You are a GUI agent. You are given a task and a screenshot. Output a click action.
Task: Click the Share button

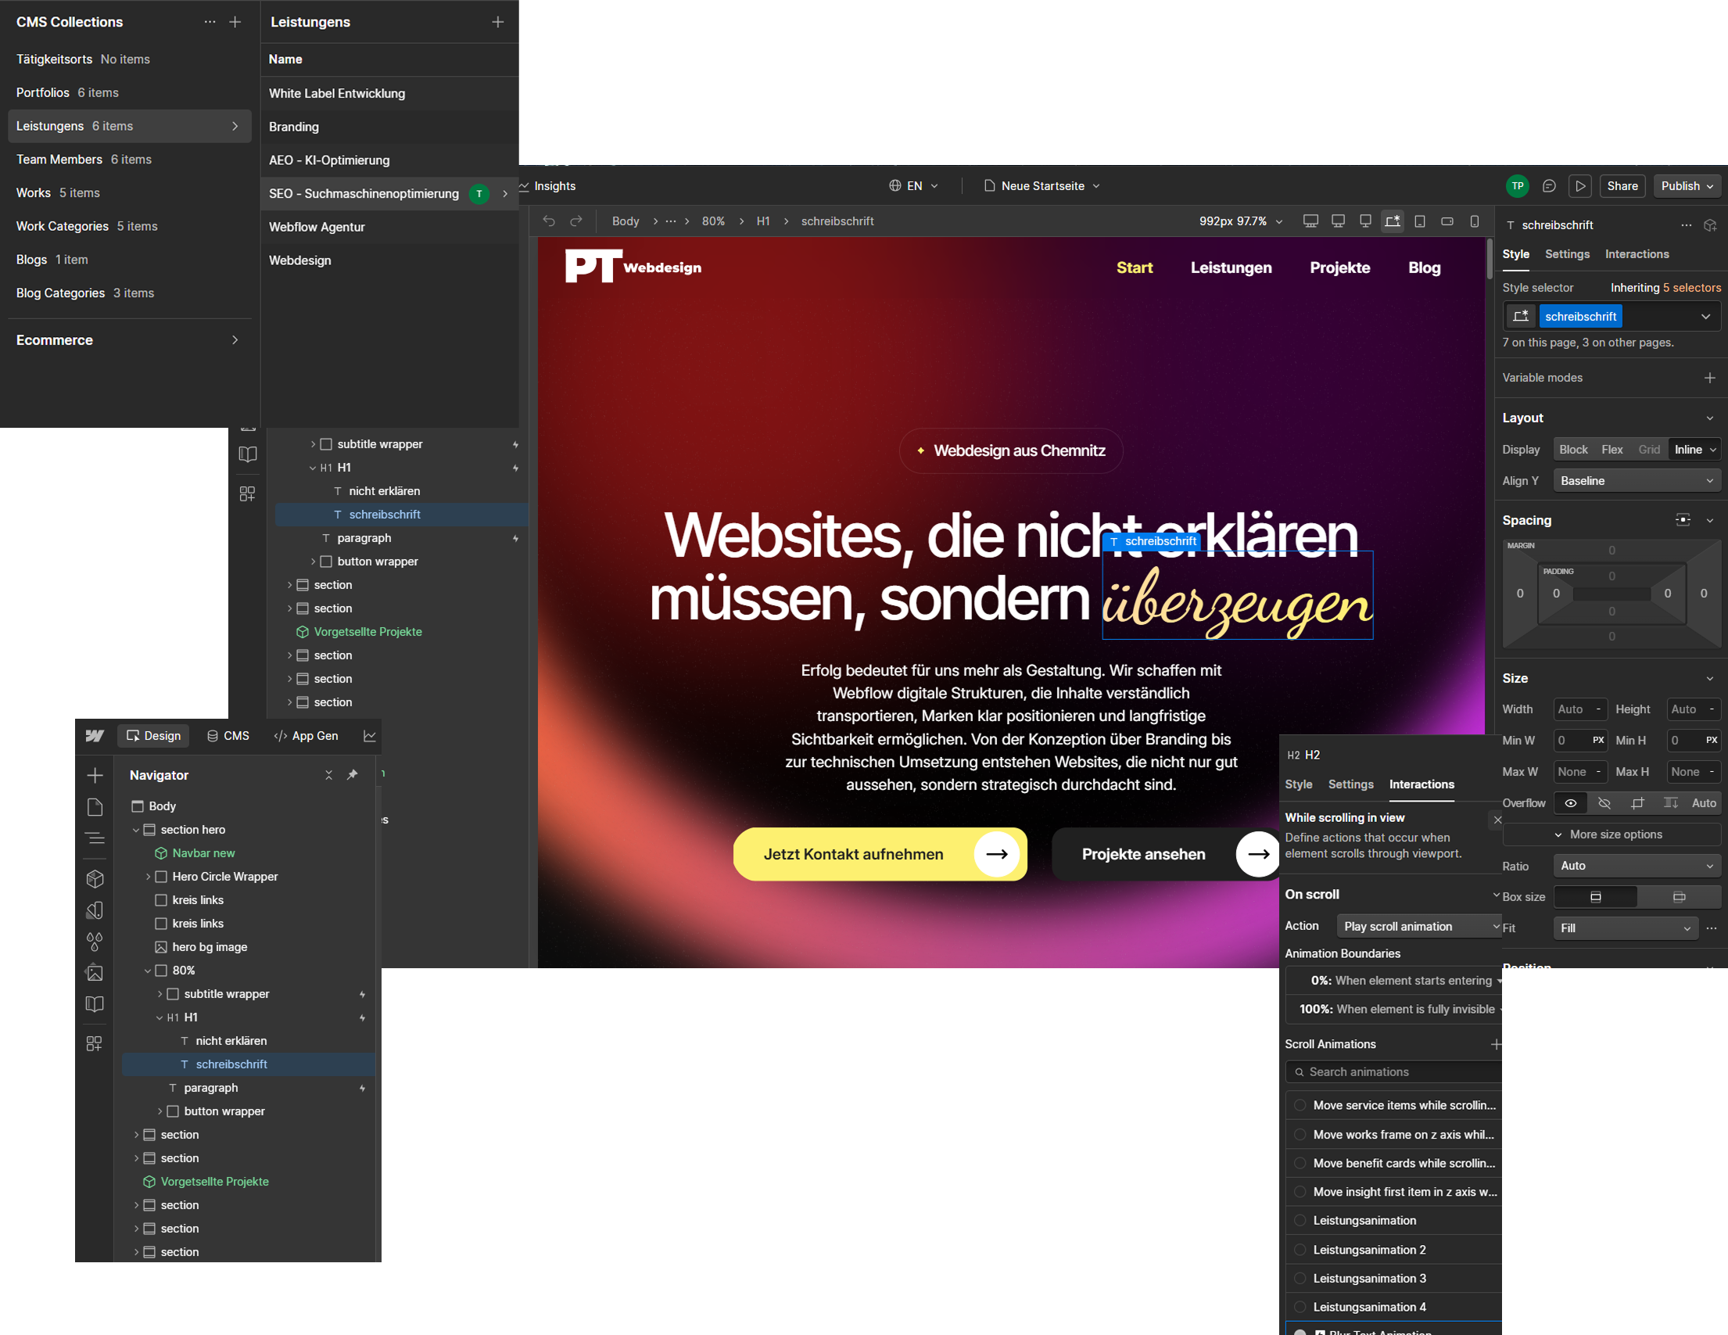[x=1622, y=186]
